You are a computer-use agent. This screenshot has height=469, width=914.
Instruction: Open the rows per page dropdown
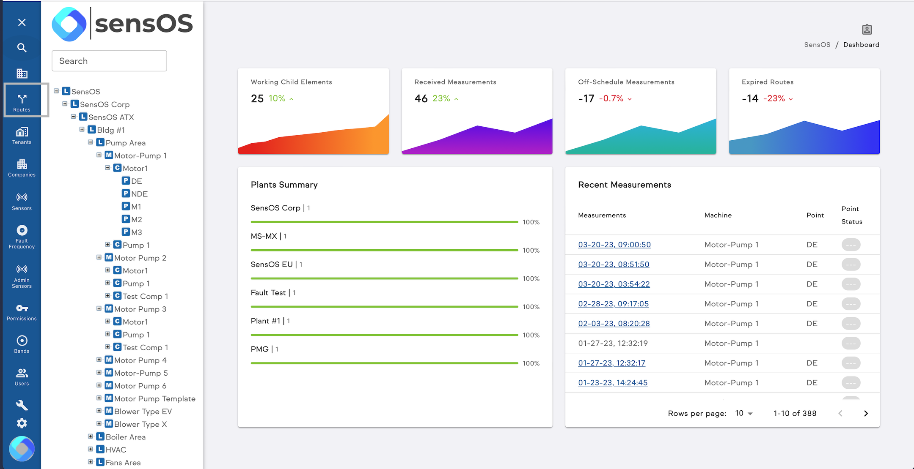(744, 413)
